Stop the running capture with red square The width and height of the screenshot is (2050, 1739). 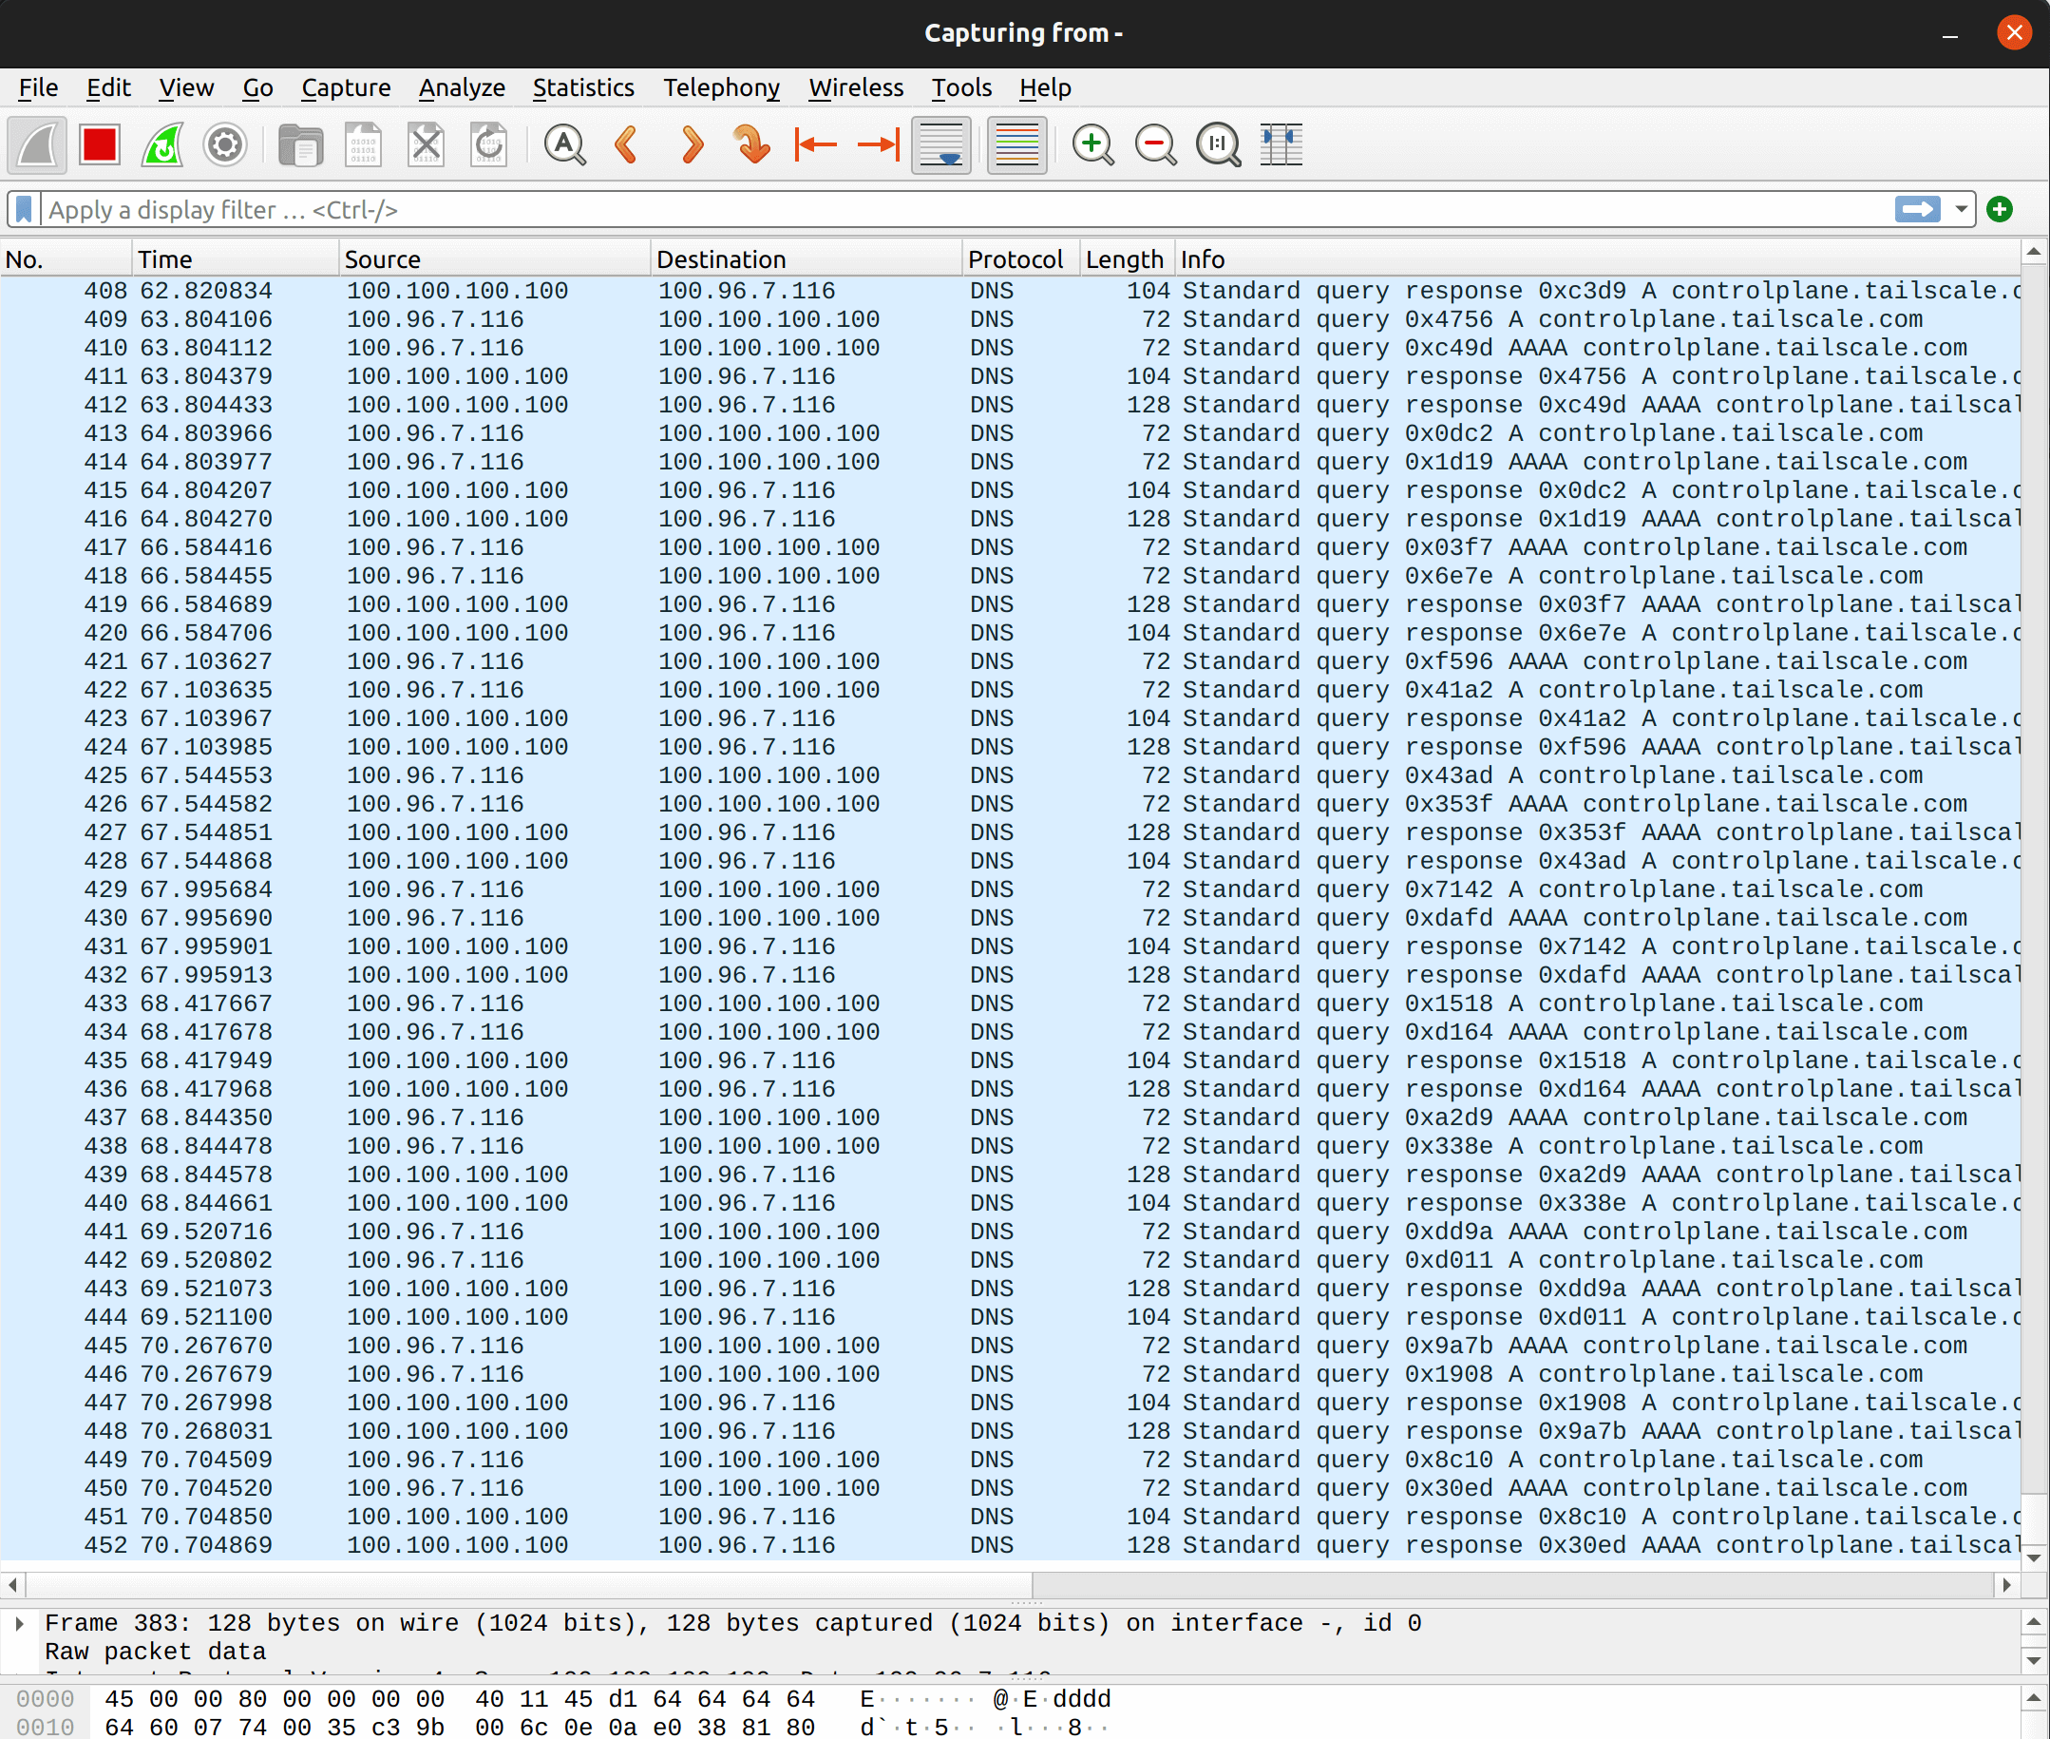pyautogui.click(x=100, y=144)
